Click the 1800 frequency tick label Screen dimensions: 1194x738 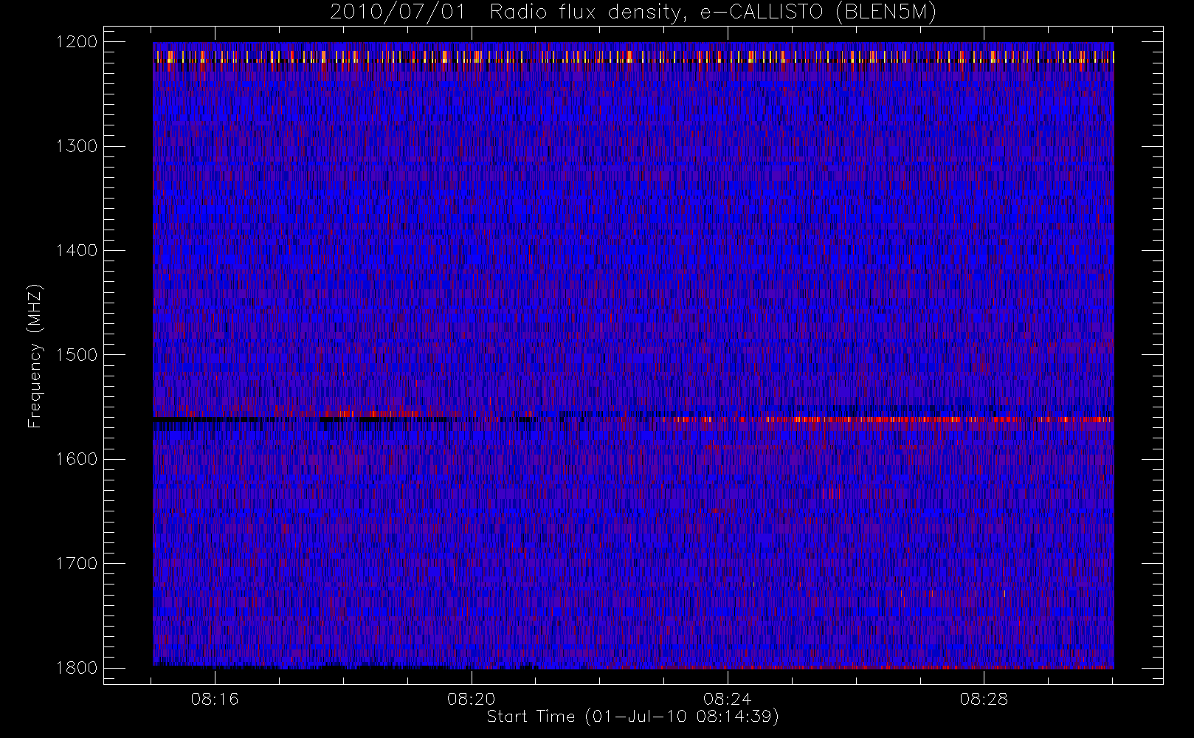(x=77, y=668)
